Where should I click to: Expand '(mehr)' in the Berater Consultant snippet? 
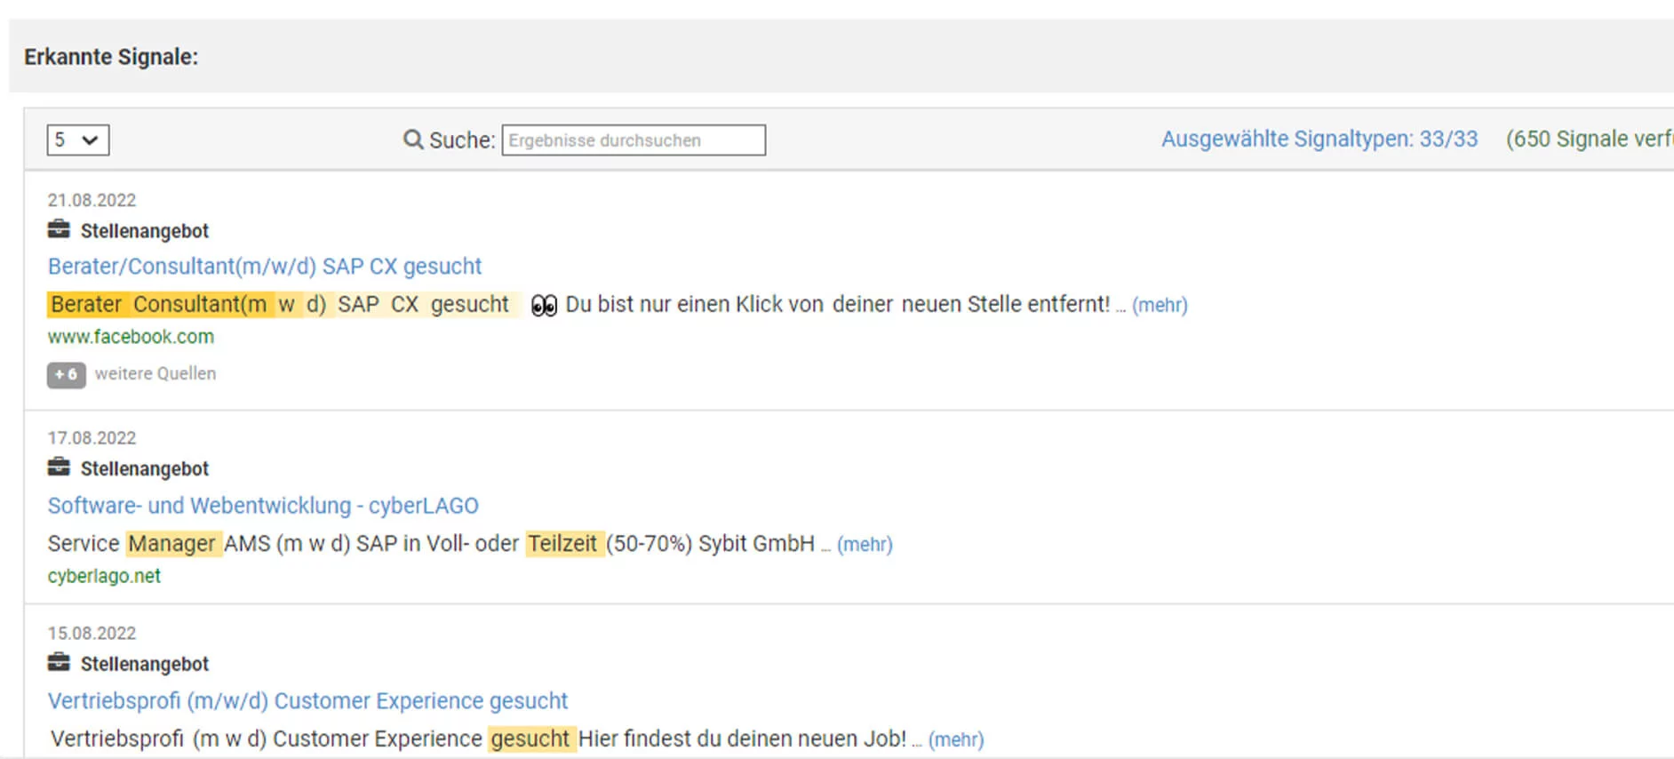click(1160, 306)
